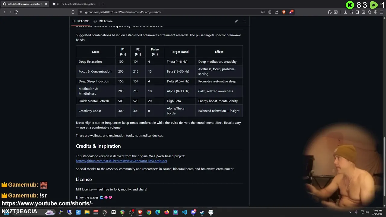Viewport: 386px width, 217px height.
Task: Edit the README with the pencil icon
Action: tap(236, 21)
